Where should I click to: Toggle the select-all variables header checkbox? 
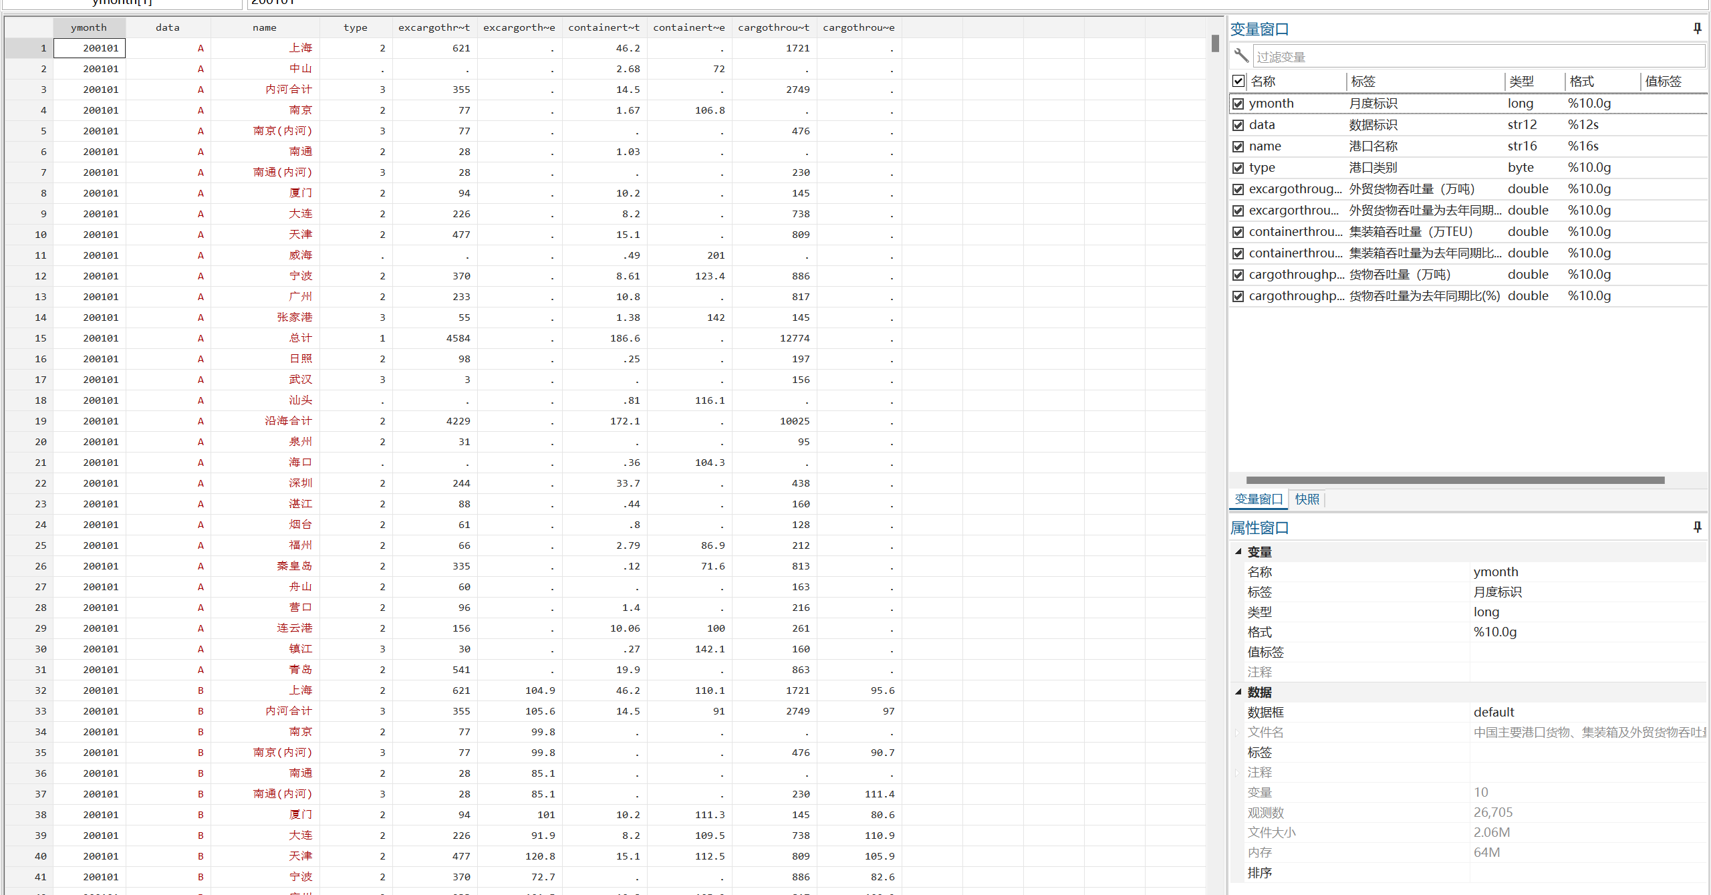[1238, 81]
